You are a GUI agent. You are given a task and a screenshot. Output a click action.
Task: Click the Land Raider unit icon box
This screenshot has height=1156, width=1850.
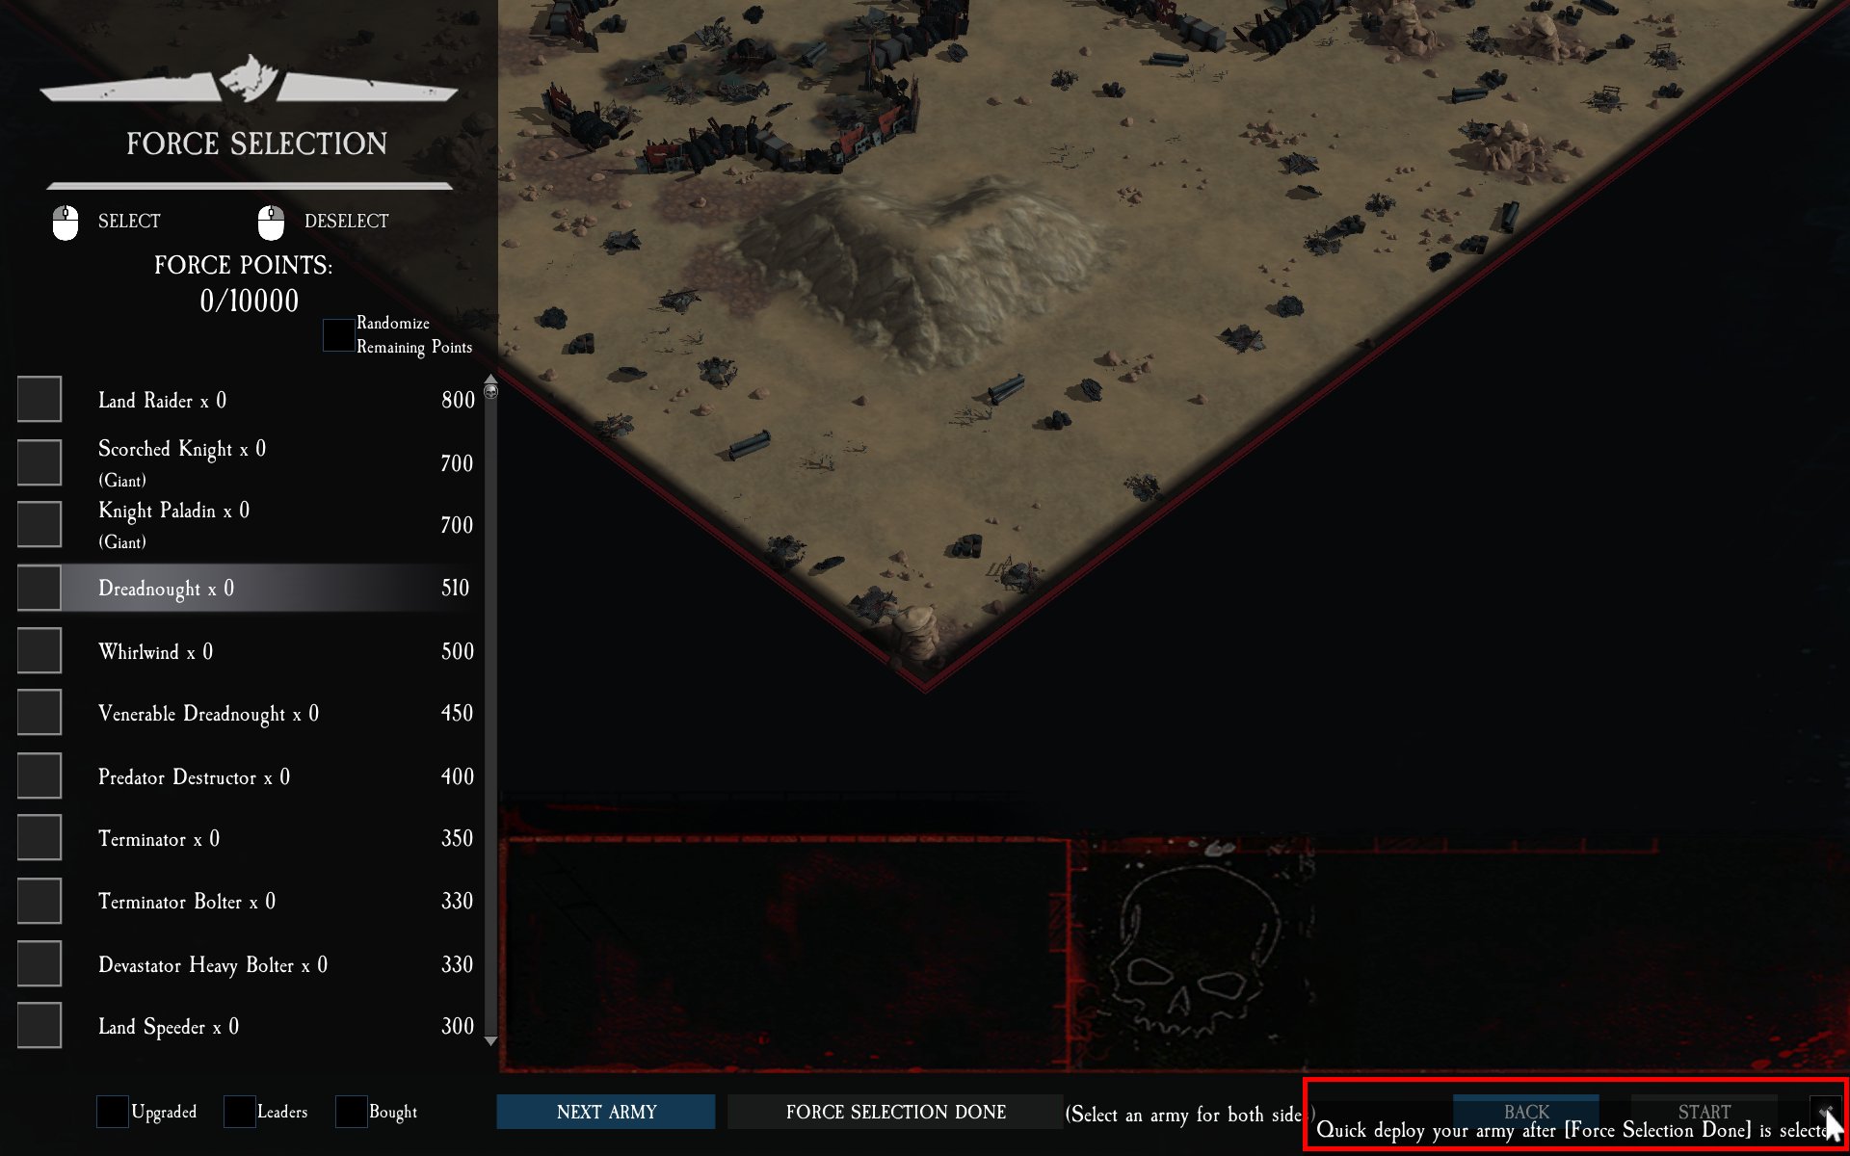click(40, 400)
